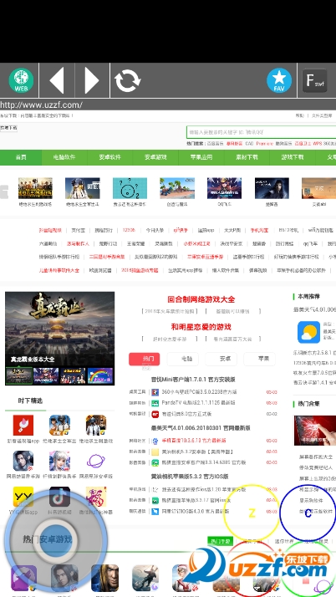Go back with the left arrow
Viewport: 336px width, 597px height.
coord(57,80)
